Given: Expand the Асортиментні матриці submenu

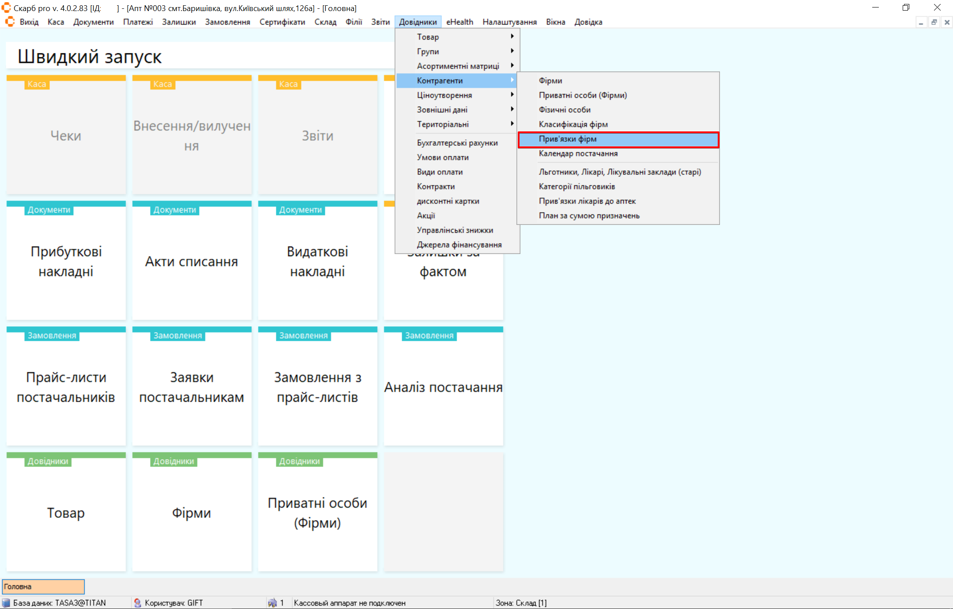Looking at the screenshot, I should (x=457, y=66).
